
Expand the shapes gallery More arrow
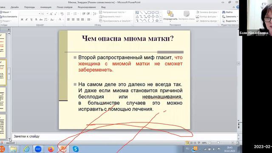coord(161,21)
